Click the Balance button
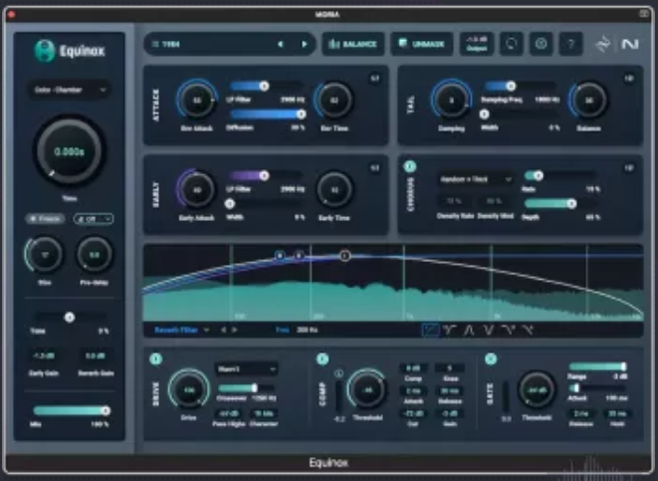 (353, 44)
